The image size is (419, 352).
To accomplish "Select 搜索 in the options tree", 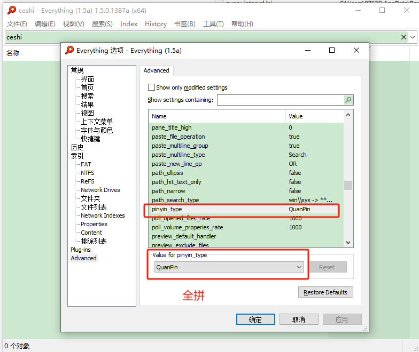I will click(x=88, y=96).
